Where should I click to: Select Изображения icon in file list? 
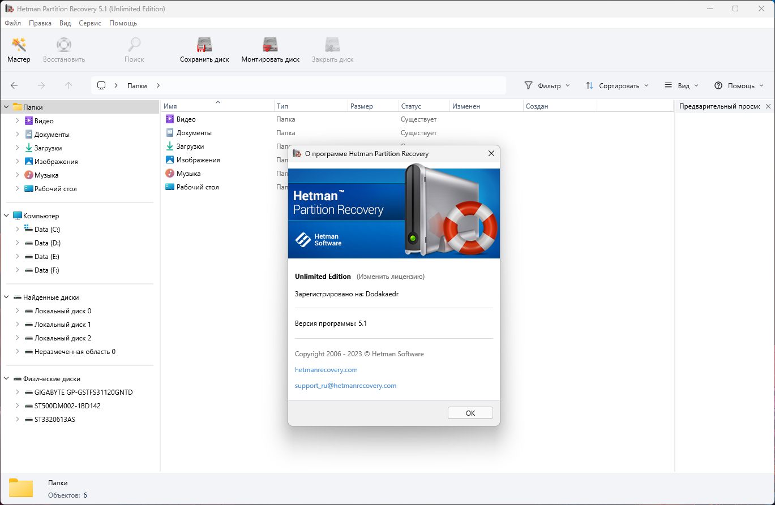[170, 160]
